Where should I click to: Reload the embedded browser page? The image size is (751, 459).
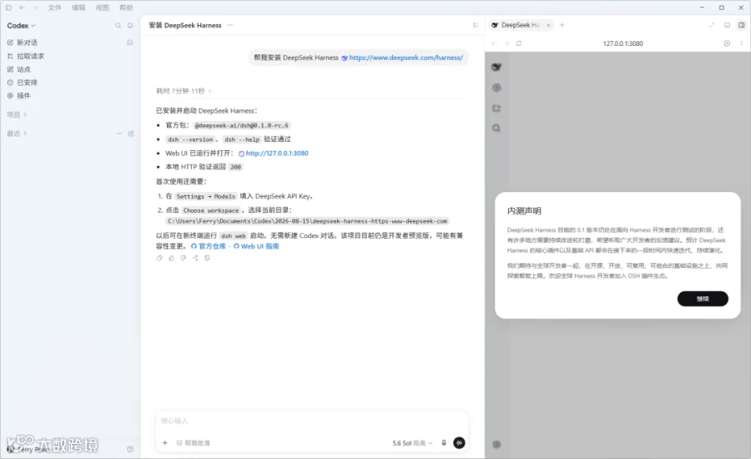click(x=519, y=43)
